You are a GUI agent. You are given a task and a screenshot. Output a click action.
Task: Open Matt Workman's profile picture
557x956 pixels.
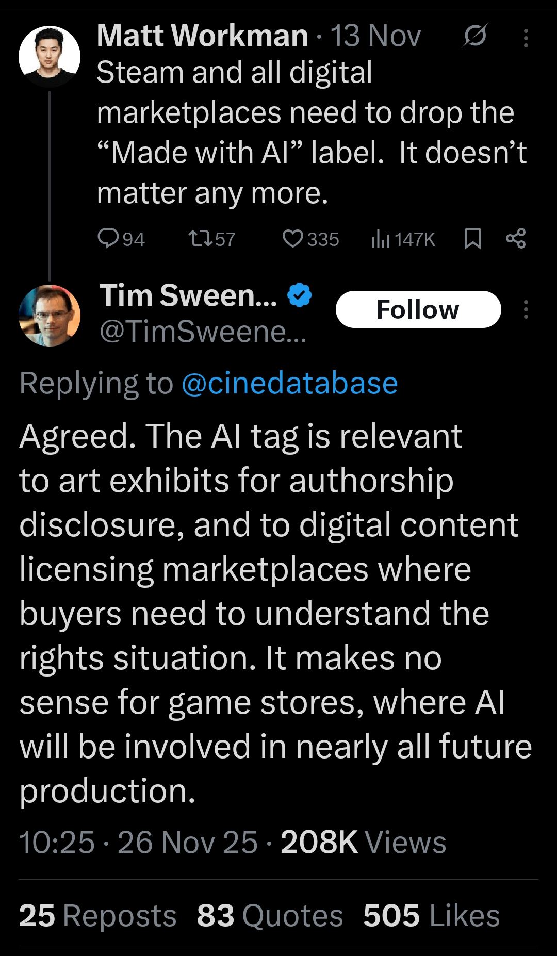click(x=50, y=56)
